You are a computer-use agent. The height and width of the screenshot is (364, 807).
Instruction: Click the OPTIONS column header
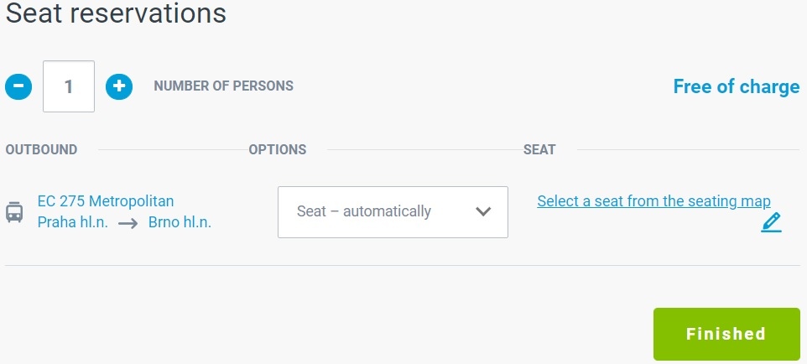pyautogui.click(x=277, y=150)
